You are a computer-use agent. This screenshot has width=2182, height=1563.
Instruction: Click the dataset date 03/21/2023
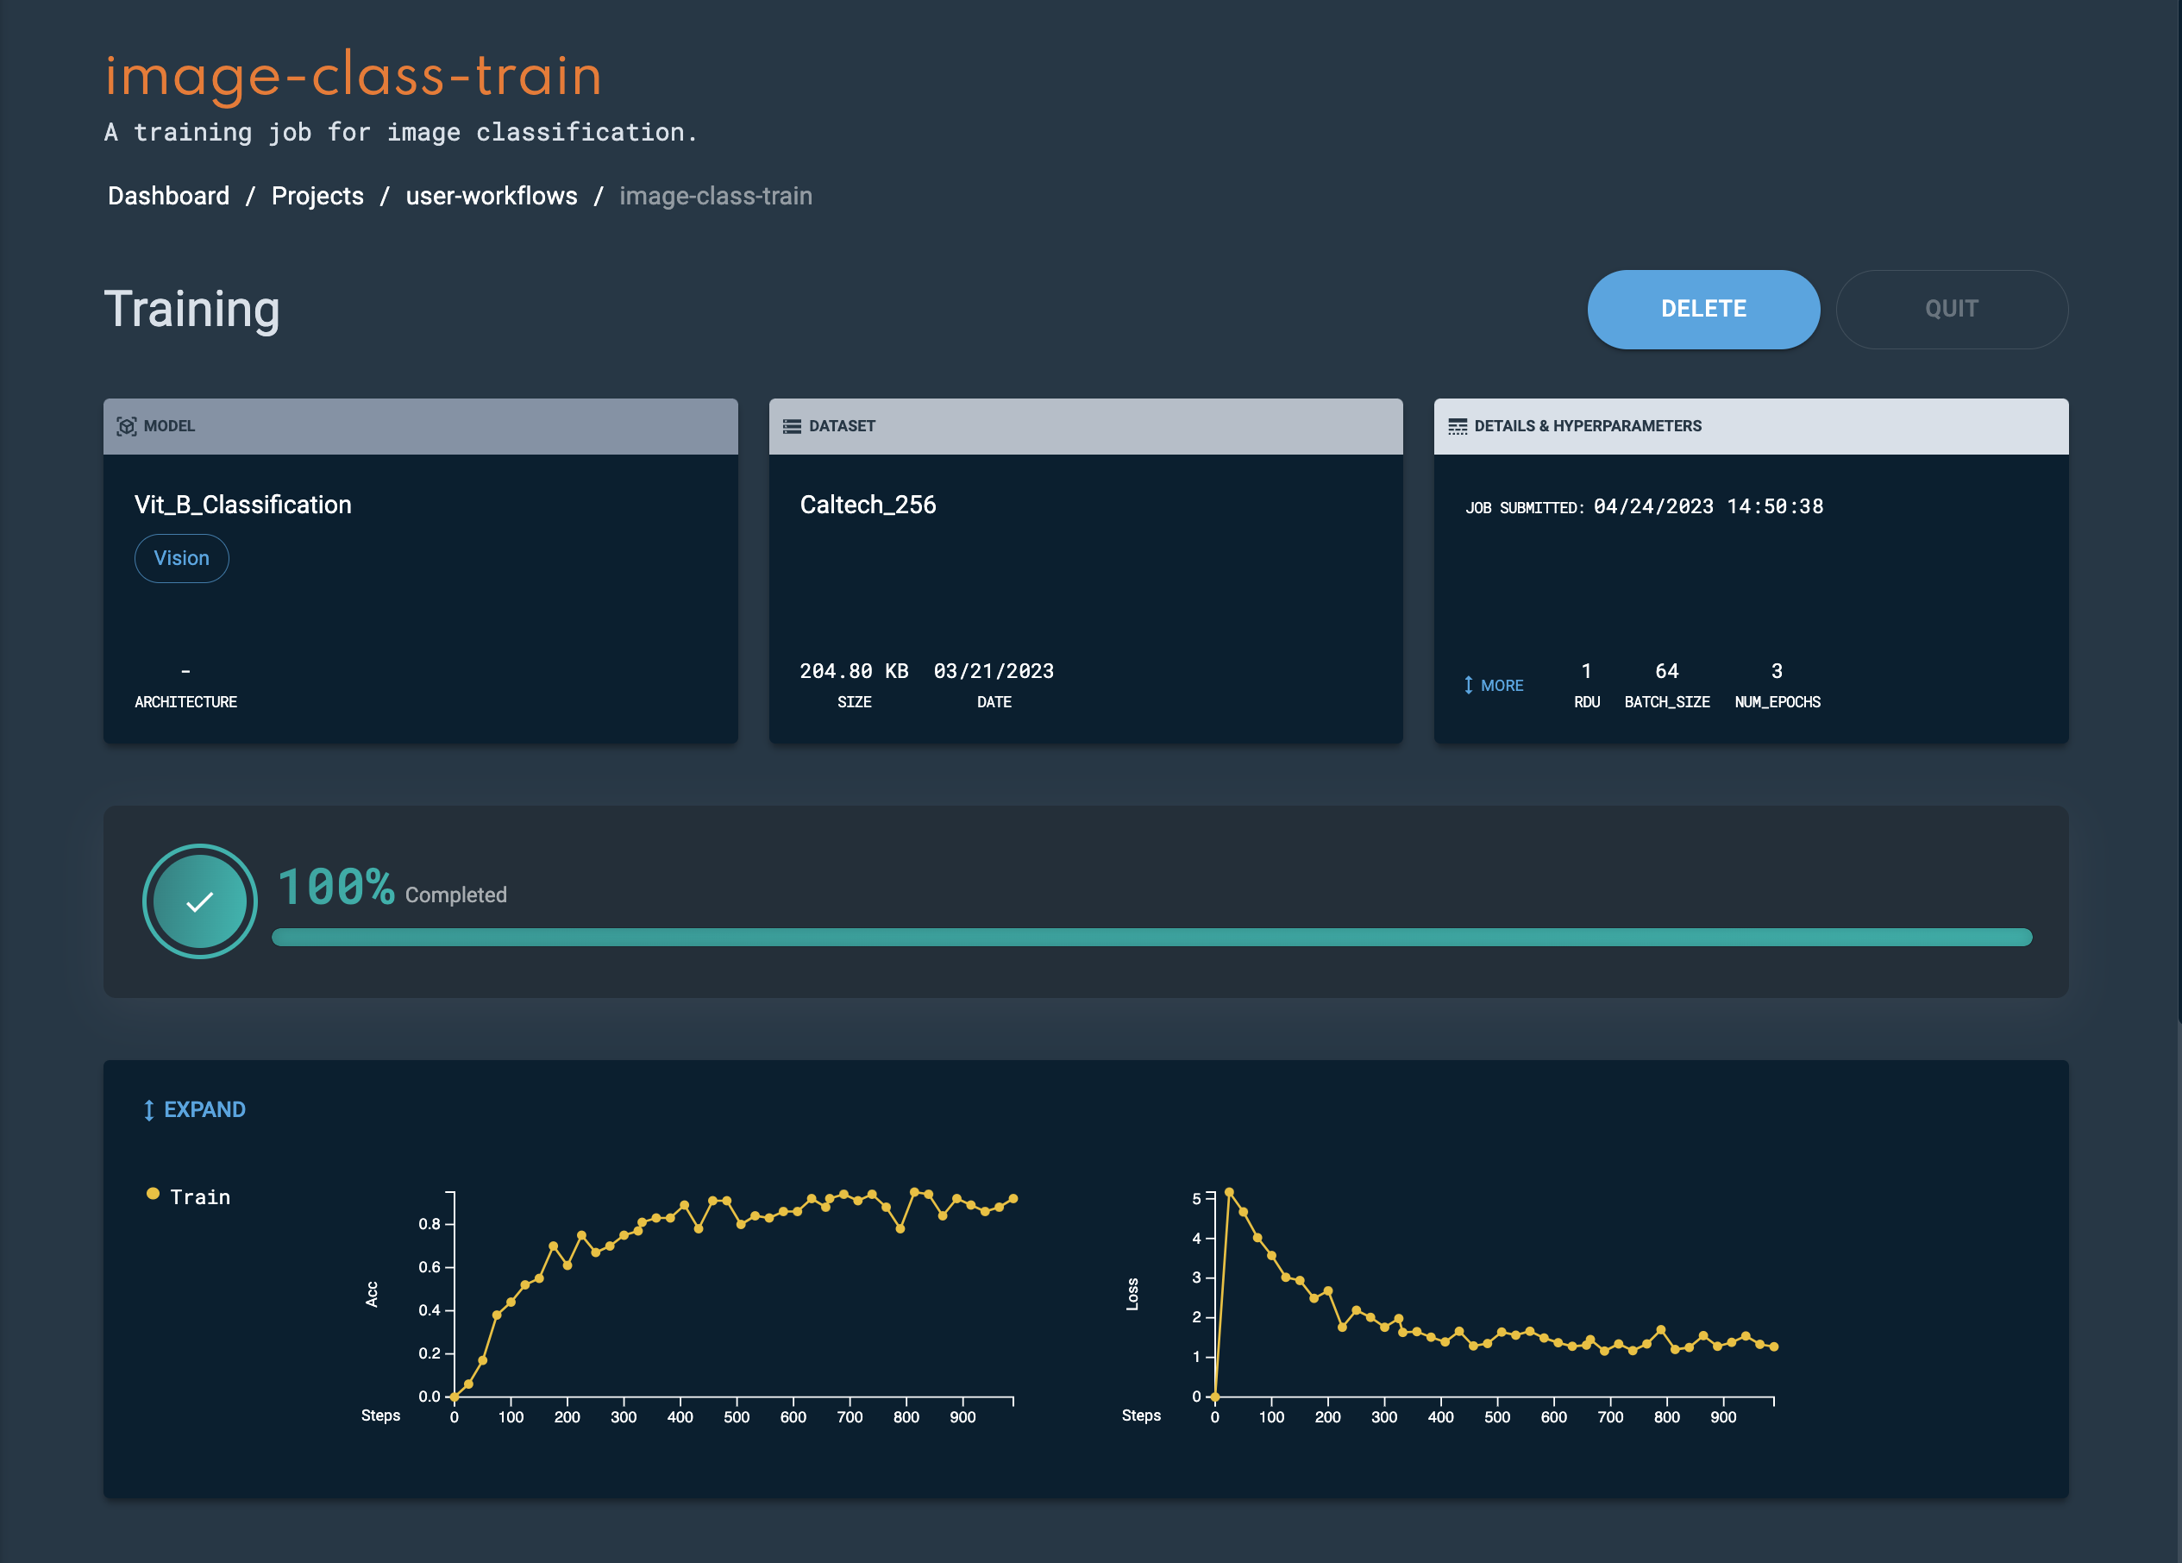pos(994,671)
